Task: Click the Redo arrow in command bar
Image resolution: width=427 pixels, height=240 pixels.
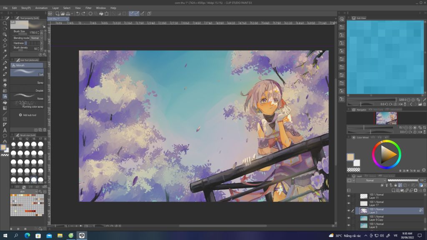Action: [x=83, y=13]
